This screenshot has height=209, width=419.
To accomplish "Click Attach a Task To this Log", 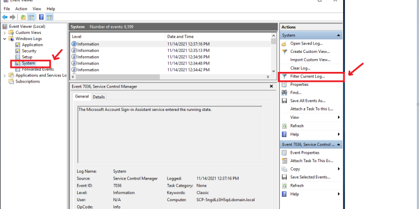I will [x=312, y=109].
